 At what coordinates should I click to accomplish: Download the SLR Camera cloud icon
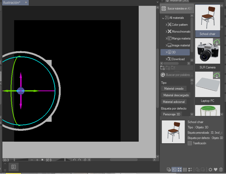tap(217, 42)
